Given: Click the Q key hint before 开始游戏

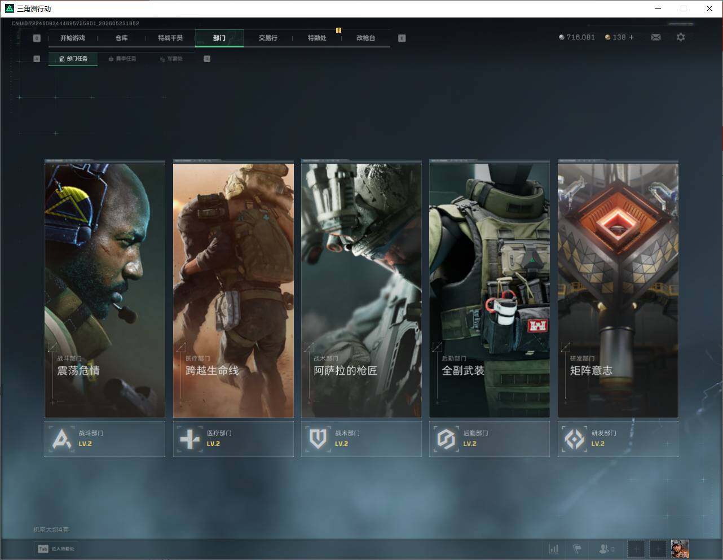Looking at the screenshot, I should click(x=37, y=38).
